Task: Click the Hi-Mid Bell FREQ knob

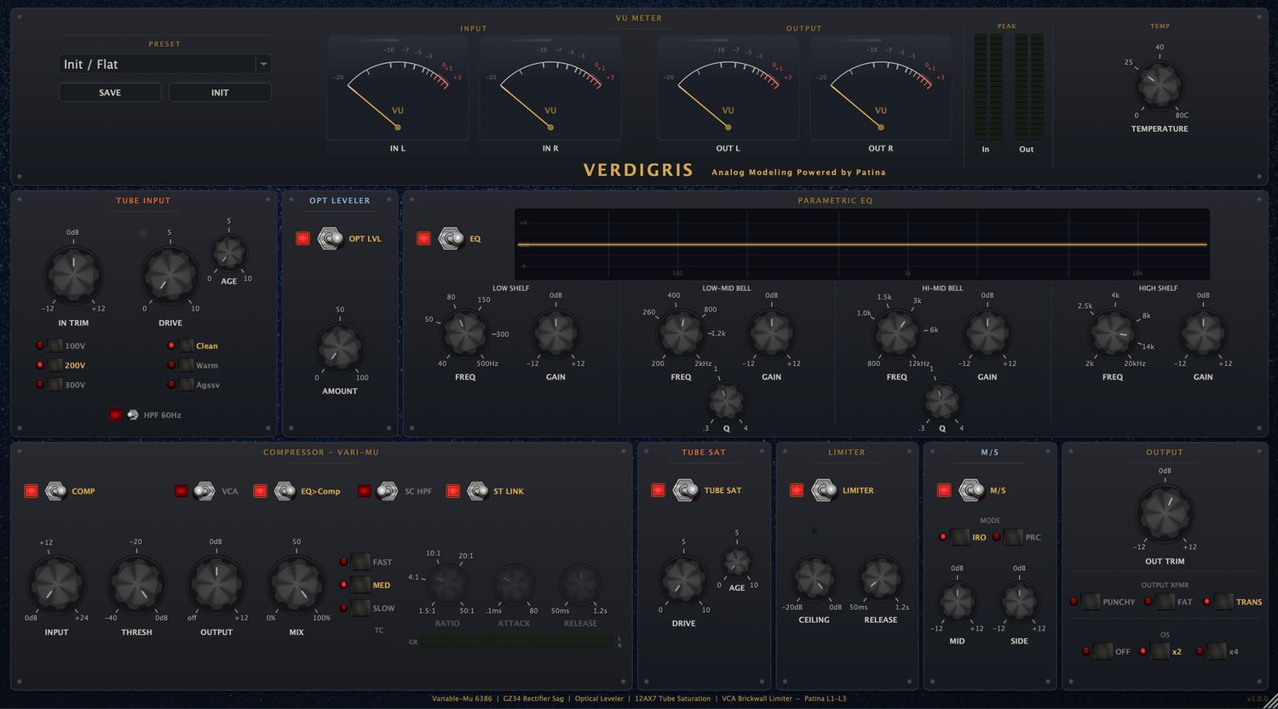Action: 896,334
